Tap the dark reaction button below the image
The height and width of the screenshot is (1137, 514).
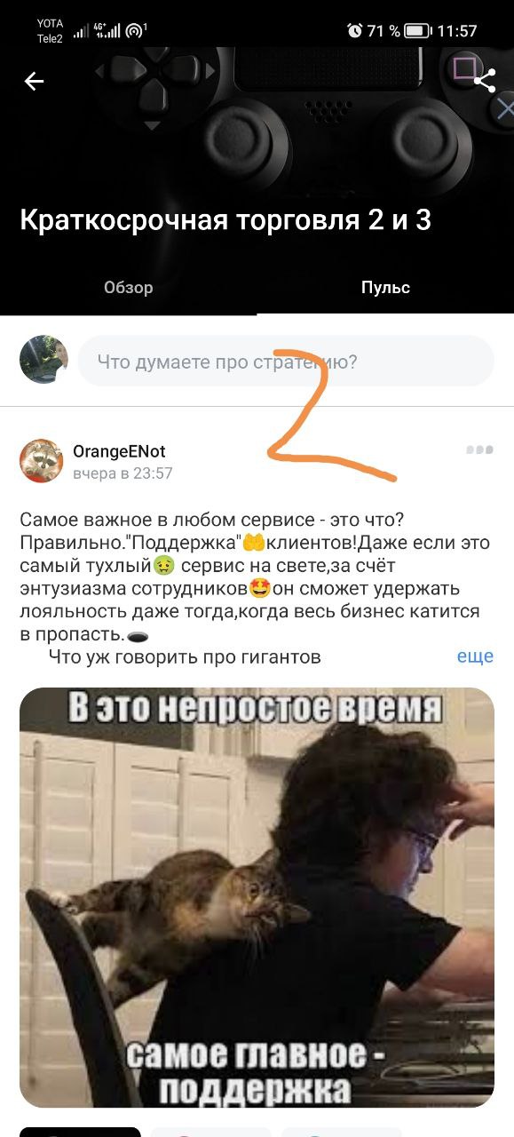pyautogui.click(x=80, y=1132)
